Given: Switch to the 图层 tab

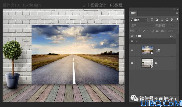Looking at the screenshot, I should tap(133, 14).
